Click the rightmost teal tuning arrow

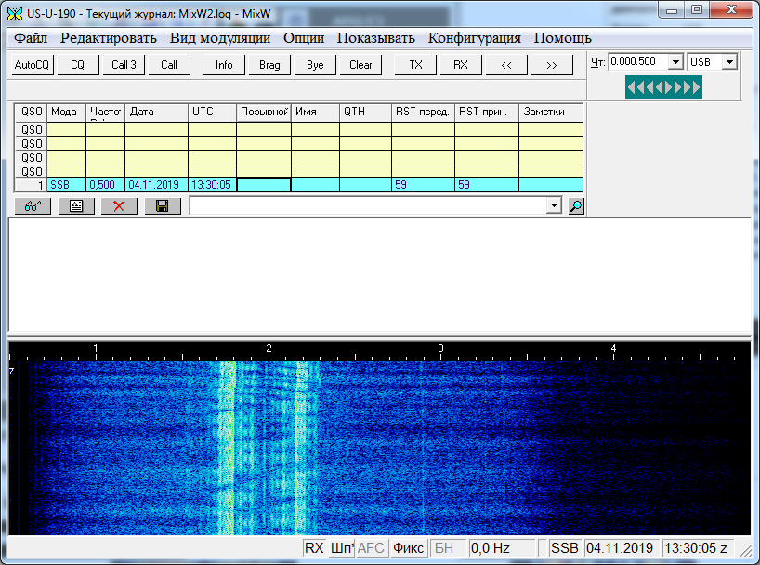click(696, 87)
